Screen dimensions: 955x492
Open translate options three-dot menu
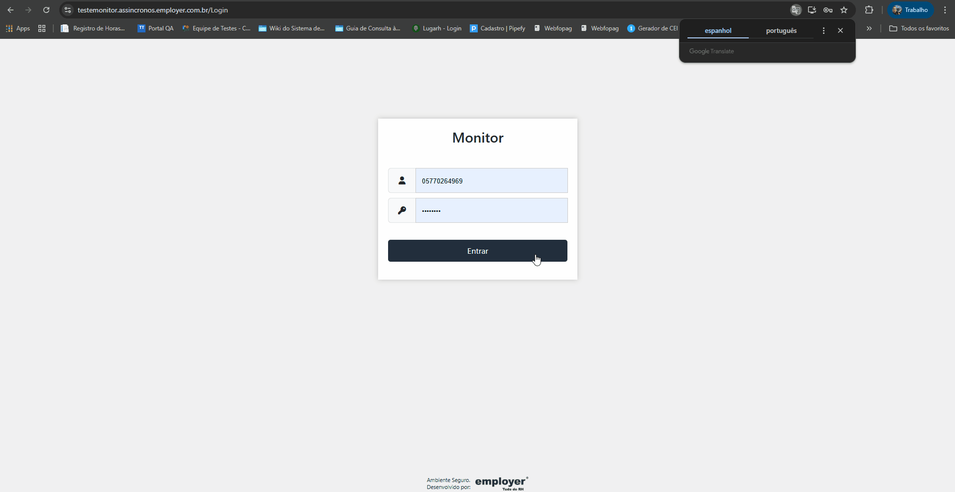[x=823, y=30]
